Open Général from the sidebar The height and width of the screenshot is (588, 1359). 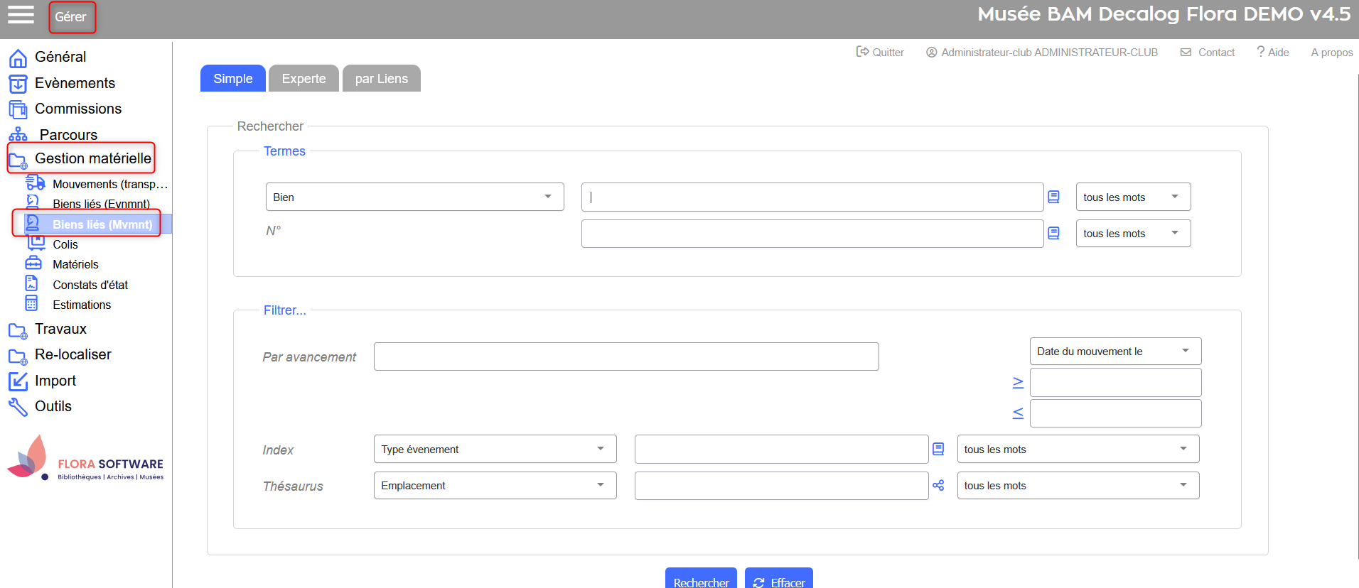click(x=60, y=57)
